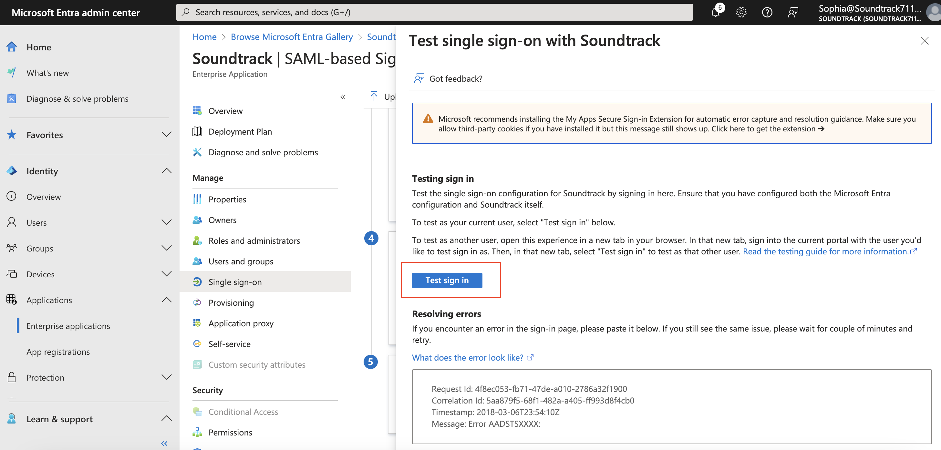Click Browse Microsoft Entra Gallery breadcrumb
The height and width of the screenshot is (450, 941).
292,37
